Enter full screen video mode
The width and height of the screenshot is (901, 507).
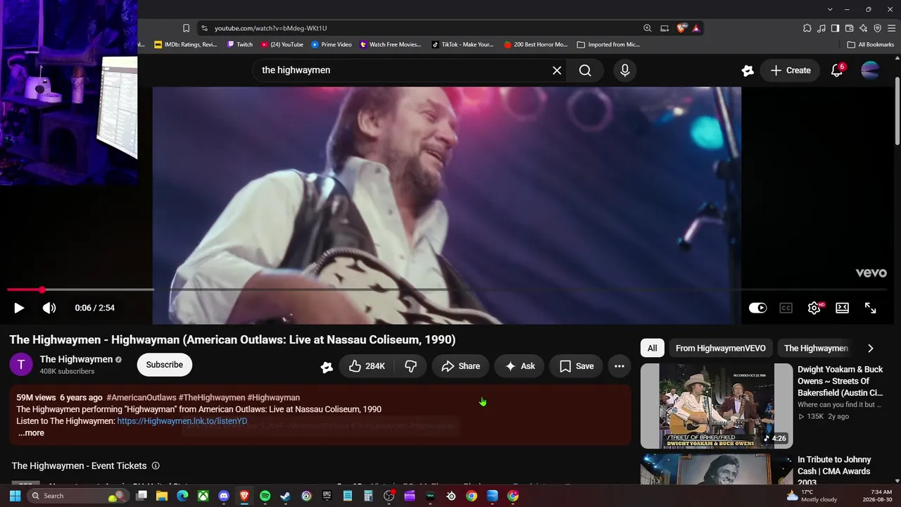(x=870, y=308)
